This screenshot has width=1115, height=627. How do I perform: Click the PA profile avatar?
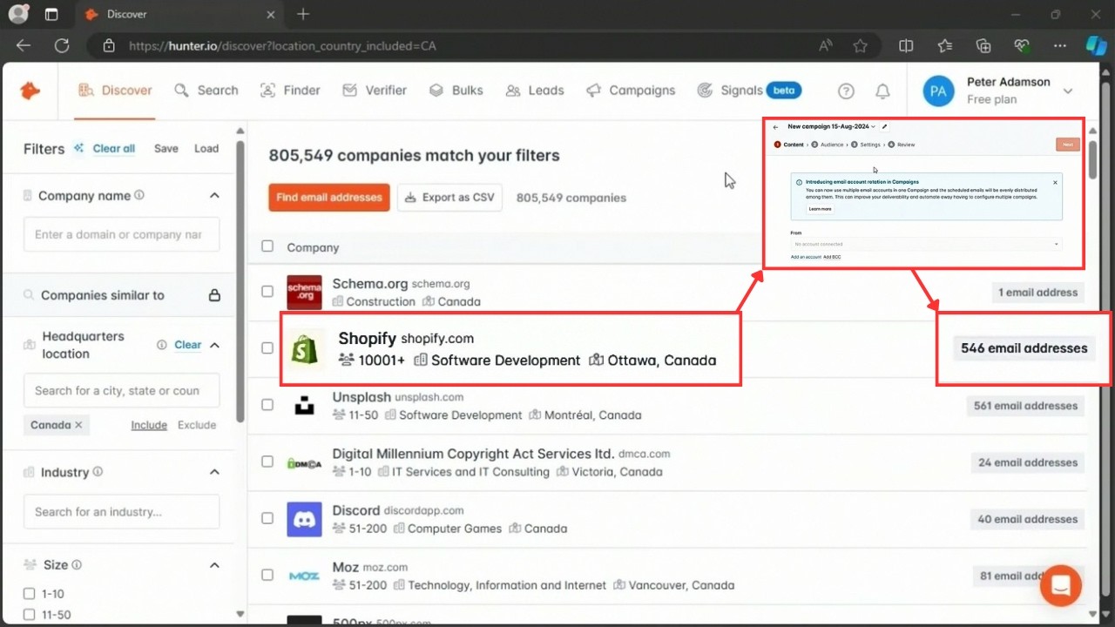tap(938, 91)
